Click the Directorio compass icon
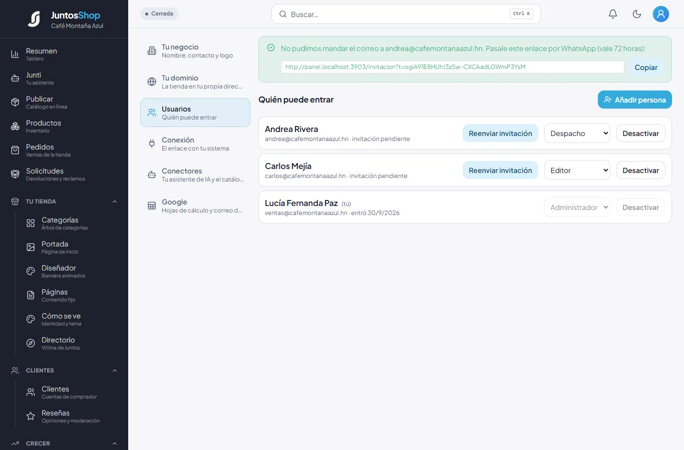 click(31, 343)
